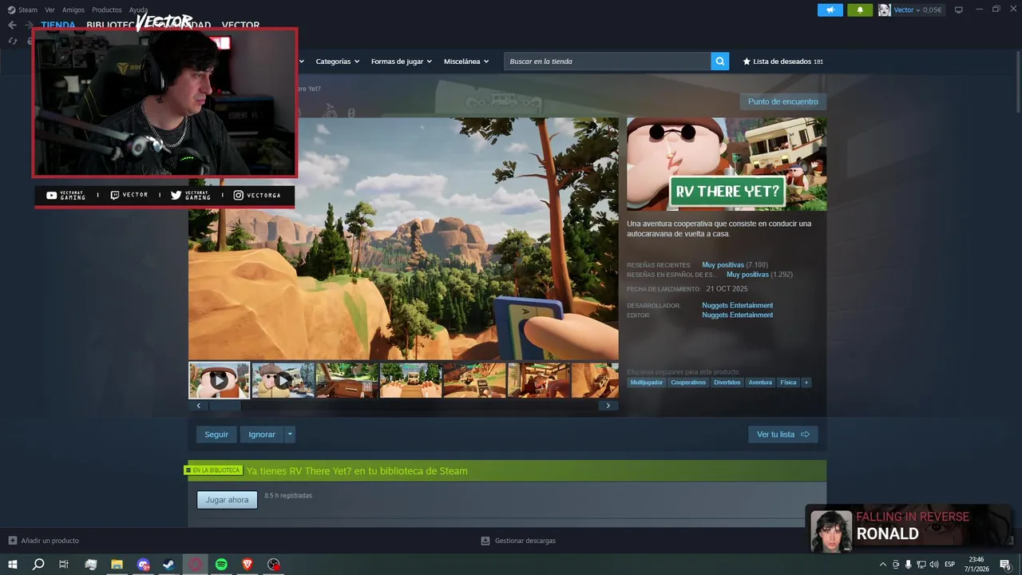The width and height of the screenshot is (1022, 575).
Task: Click the Jugar ahora button
Action: 227,500
